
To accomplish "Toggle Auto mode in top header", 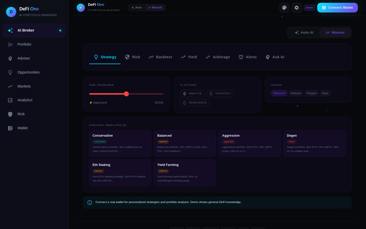I will pyautogui.click(x=136, y=8).
